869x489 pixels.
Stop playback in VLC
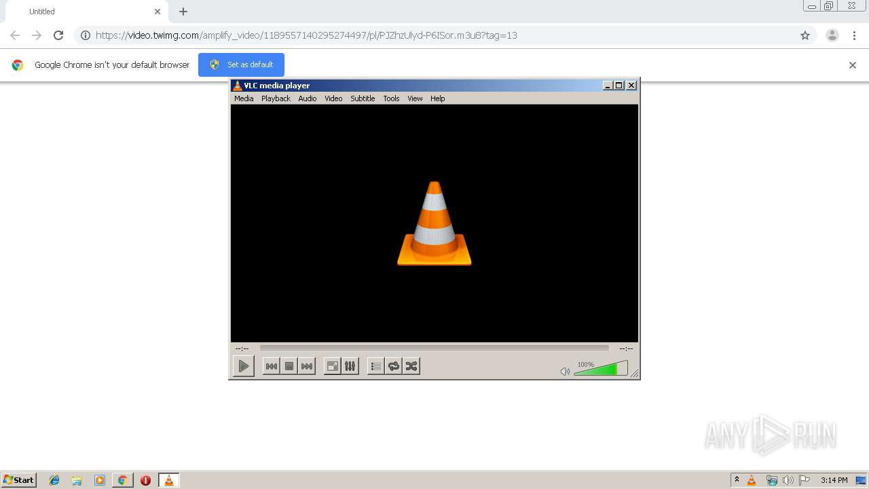(289, 366)
